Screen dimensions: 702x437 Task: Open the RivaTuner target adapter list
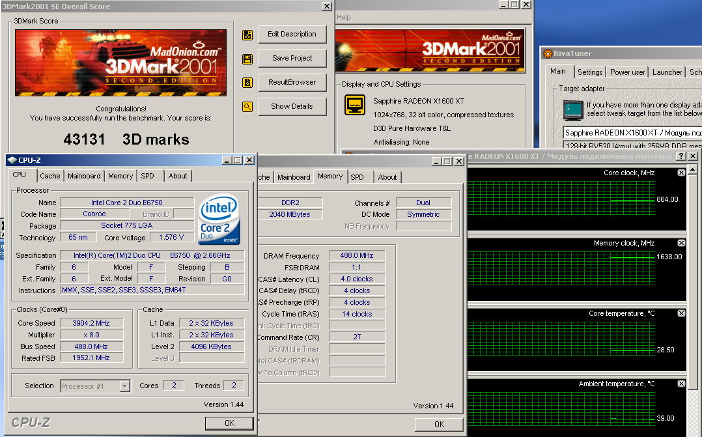point(632,133)
